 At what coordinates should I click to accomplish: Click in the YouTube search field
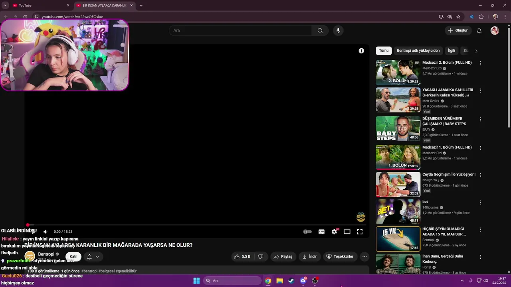pyautogui.click(x=241, y=31)
